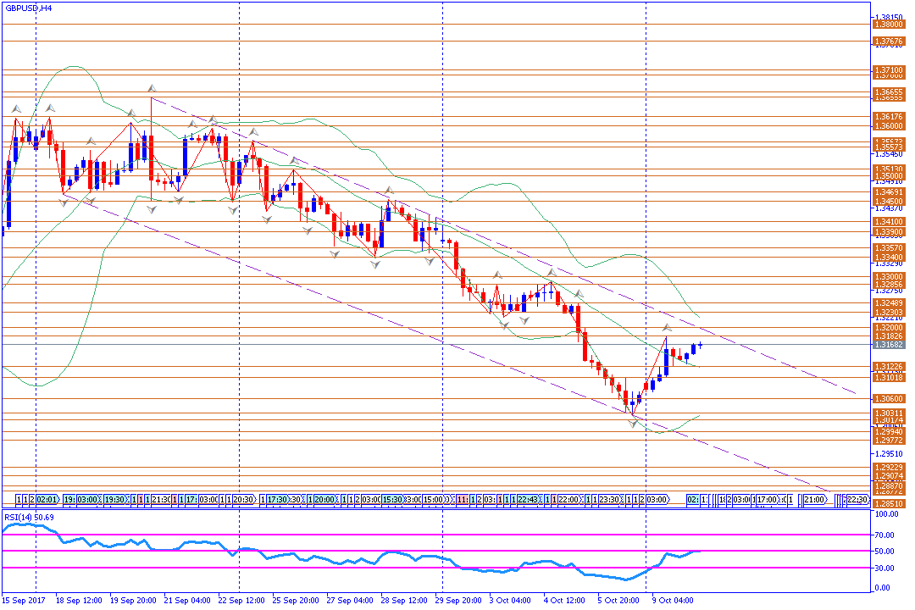
Task: Select the 1.32489 price level label
Action: [x=889, y=303]
